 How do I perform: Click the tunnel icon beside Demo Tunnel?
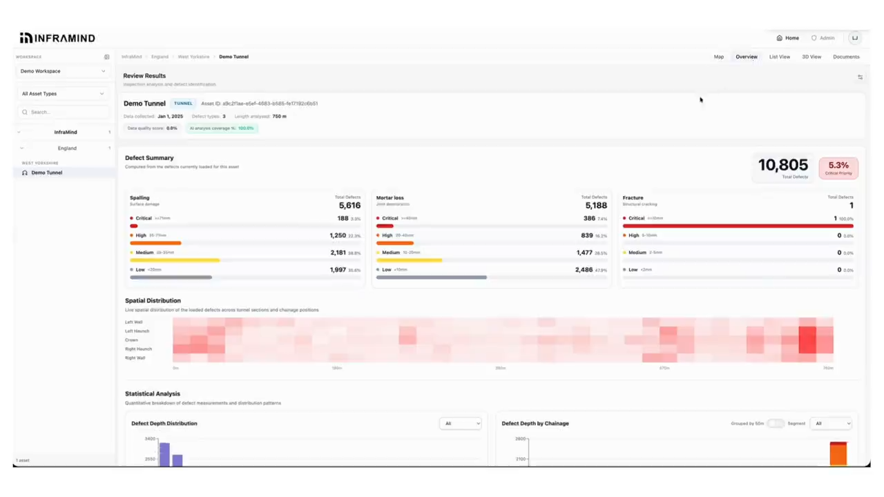click(25, 173)
